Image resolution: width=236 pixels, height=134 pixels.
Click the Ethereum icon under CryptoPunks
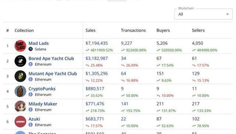pyautogui.click(x=31, y=95)
